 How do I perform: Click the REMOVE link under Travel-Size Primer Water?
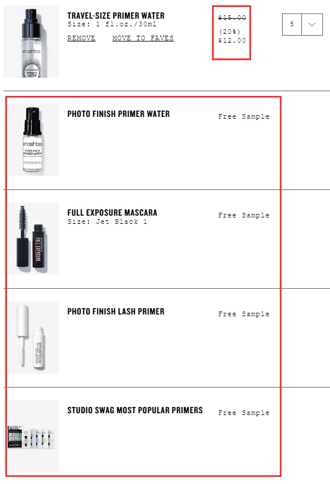coord(81,38)
